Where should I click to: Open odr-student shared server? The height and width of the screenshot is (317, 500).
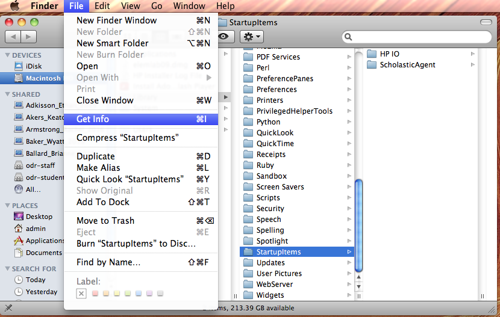39,177
